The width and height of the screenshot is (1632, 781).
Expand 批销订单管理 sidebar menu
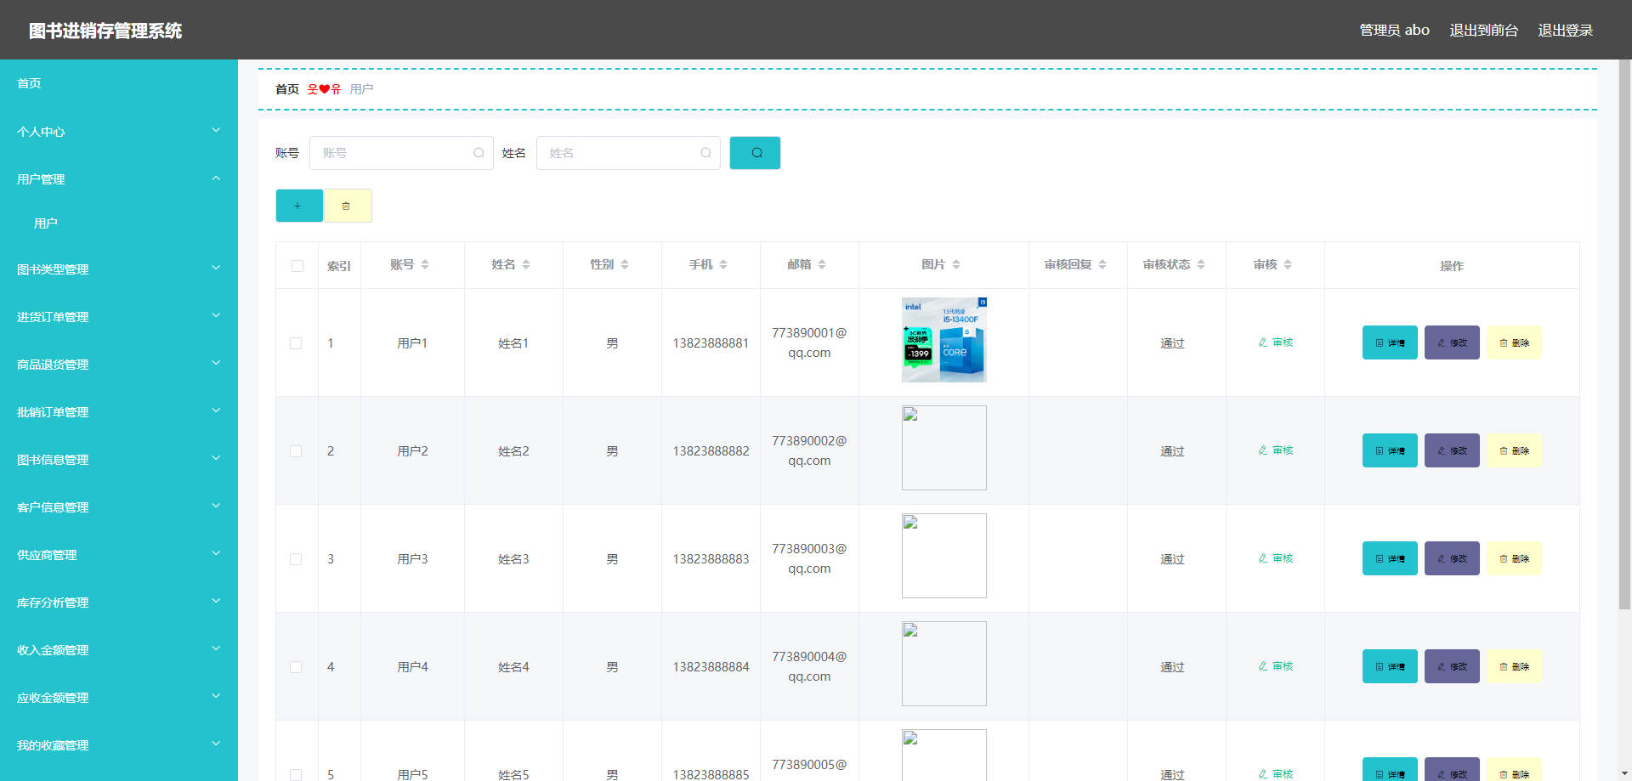[119, 412]
